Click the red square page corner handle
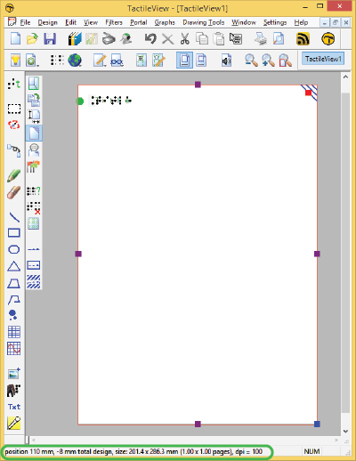The height and width of the screenshot is (461, 356). pyautogui.click(x=308, y=93)
